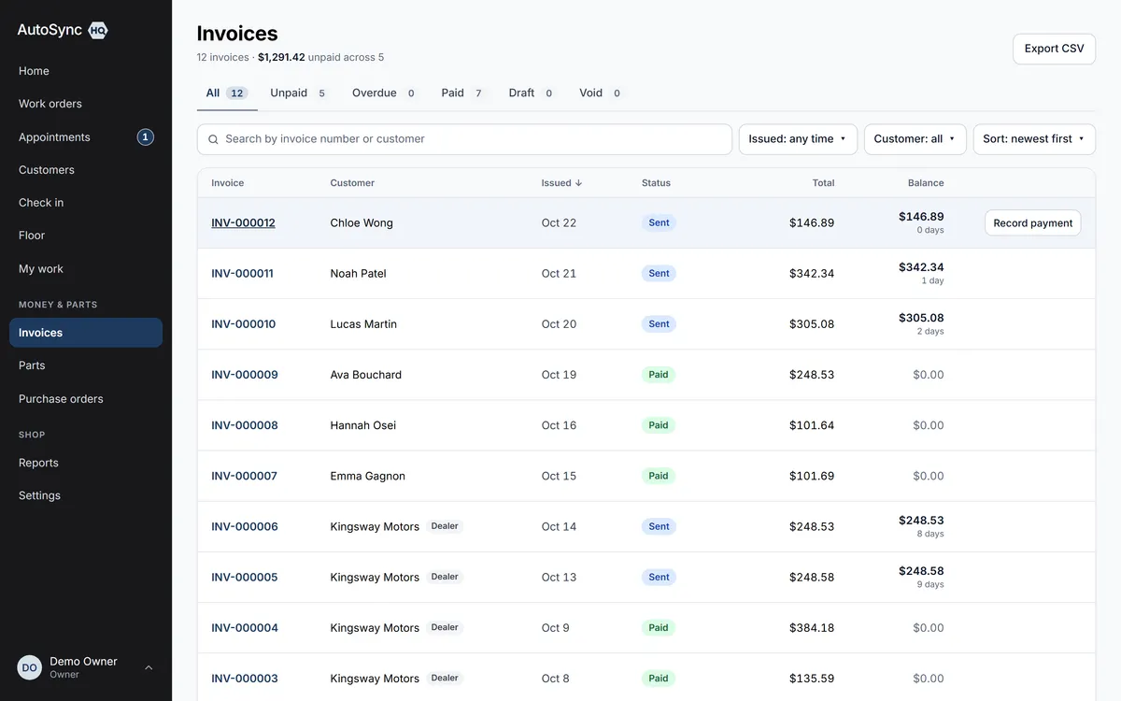Switch to the Paid tab

(x=463, y=93)
